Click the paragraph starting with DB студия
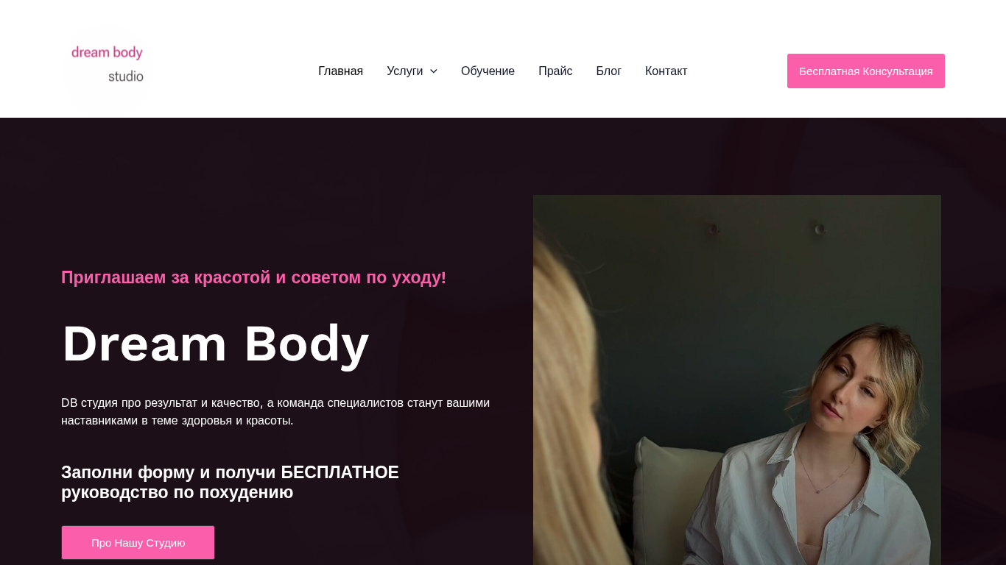1006x565 pixels. [275, 412]
